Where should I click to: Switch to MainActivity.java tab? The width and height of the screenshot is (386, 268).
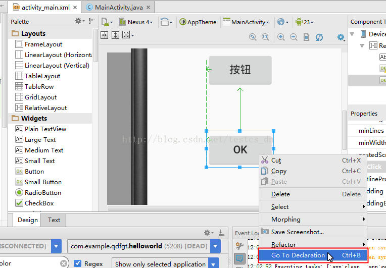pos(119,8)
